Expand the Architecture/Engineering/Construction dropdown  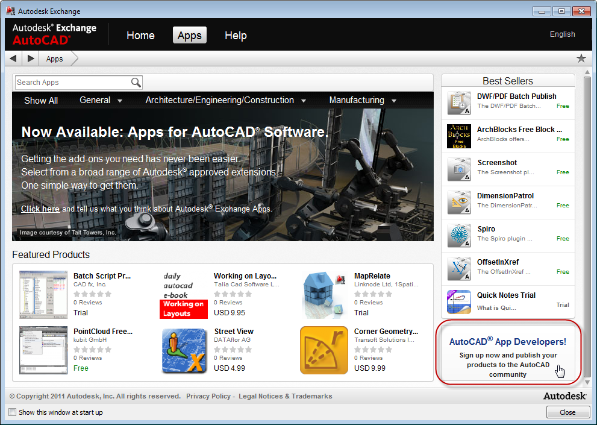[x=226, y=101]
